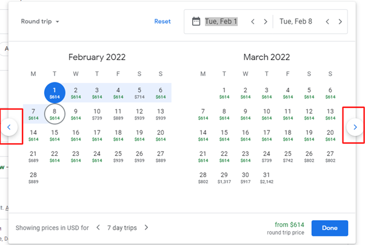Shift departure date one day earlier
This screenshot has height=245, width=365.
click(x=253, y=22)
